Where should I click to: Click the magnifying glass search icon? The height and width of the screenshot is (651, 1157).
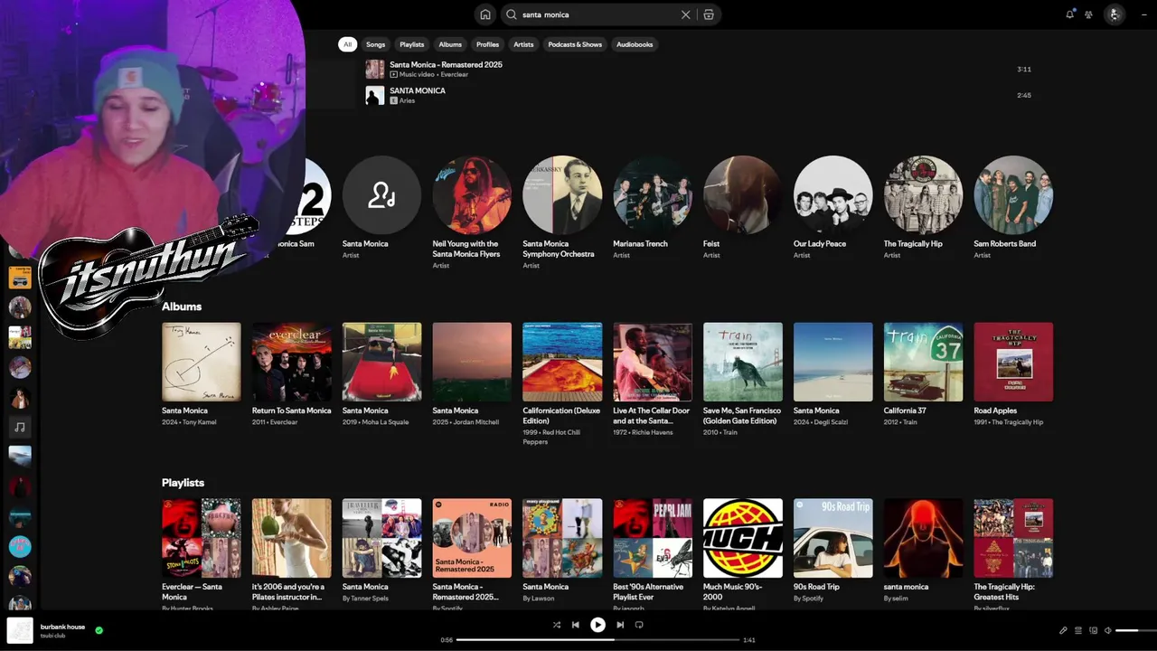[512, 14]
